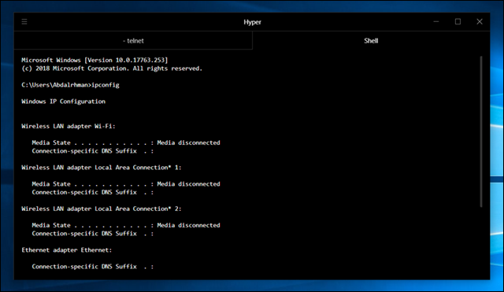Click the C:\Users\Abdalrhman>ipconfig command line
This screenshot has height=292, width=504.
[x=70, y=85]
